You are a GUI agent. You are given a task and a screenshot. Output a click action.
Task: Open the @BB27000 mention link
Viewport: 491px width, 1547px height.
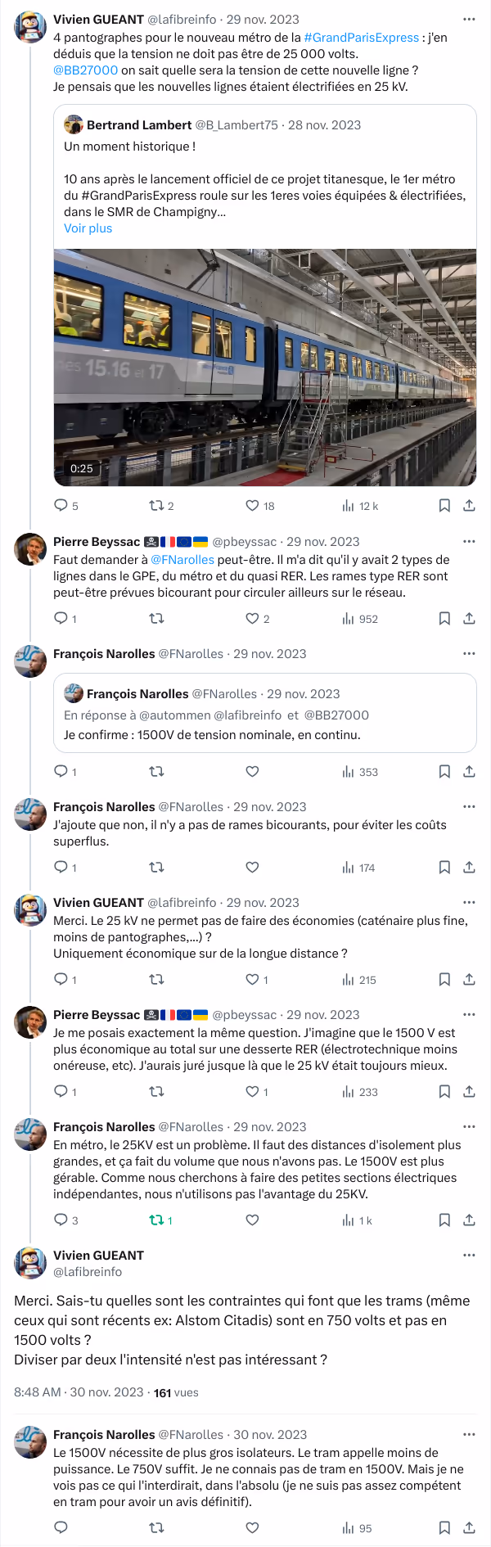click(85, 70)
